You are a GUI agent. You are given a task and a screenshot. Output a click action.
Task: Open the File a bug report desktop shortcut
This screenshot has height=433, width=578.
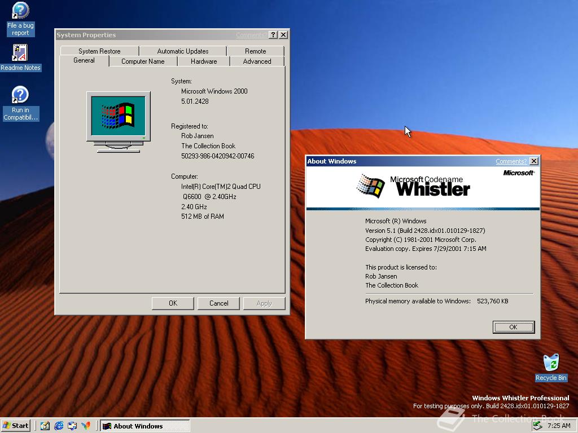pyautogui.click(x=20, y=19)
